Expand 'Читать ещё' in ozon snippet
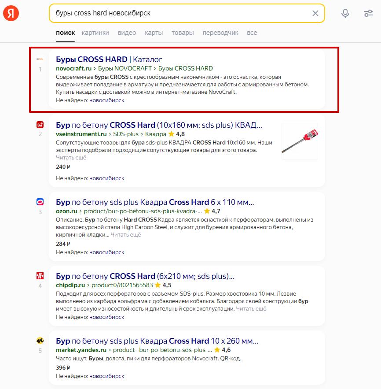Screen dimensions: 381x389 coord(125,235)
